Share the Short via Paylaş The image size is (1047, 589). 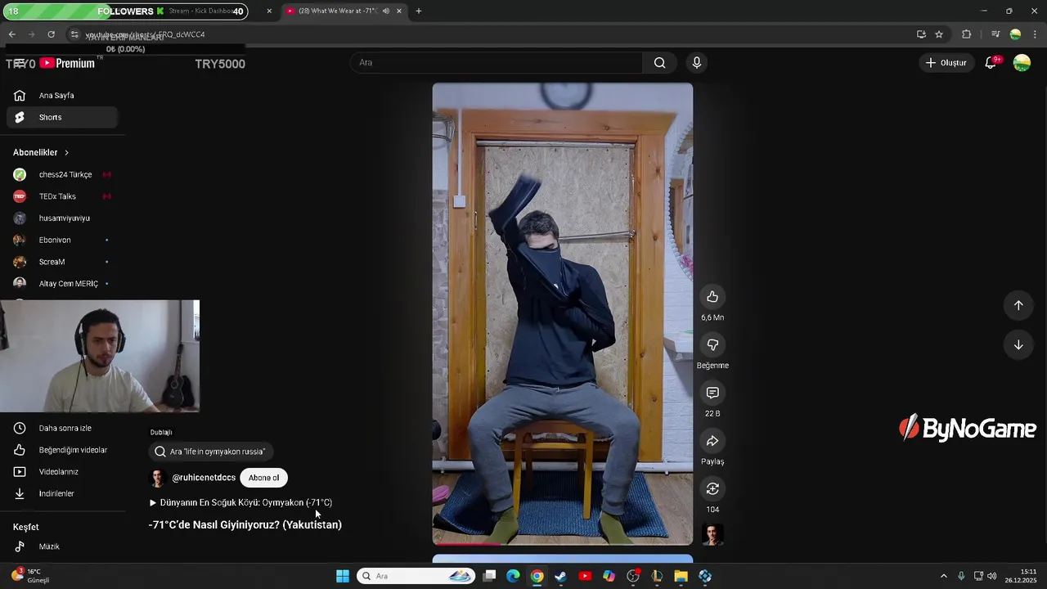point(712,442)
